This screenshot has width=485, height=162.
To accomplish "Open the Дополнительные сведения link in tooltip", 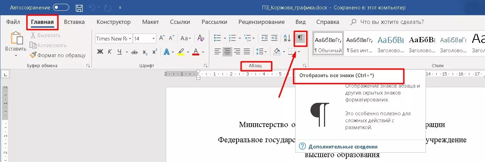I will coord(343,146).
